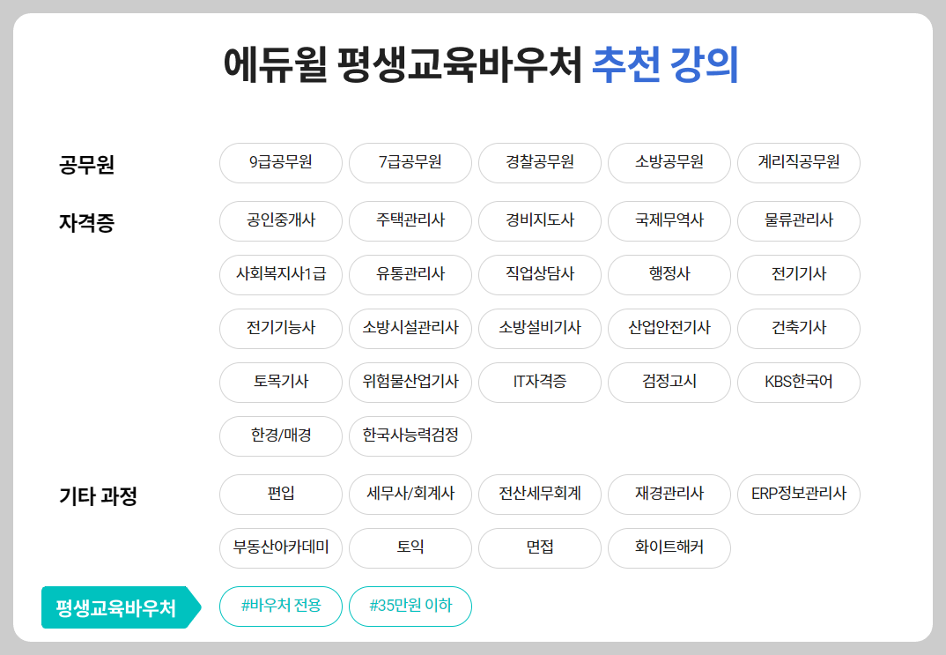Select the #35만원 이하 filter tag

pyautogui.click(x=410, y=607)
